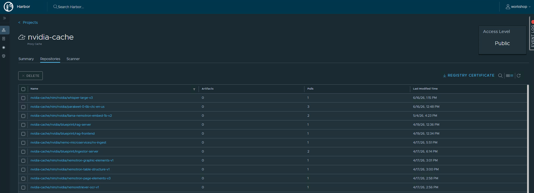This screenshot has width=534, height=193.
Task: Click the proxy cache cloud icon
Action: 22,37
